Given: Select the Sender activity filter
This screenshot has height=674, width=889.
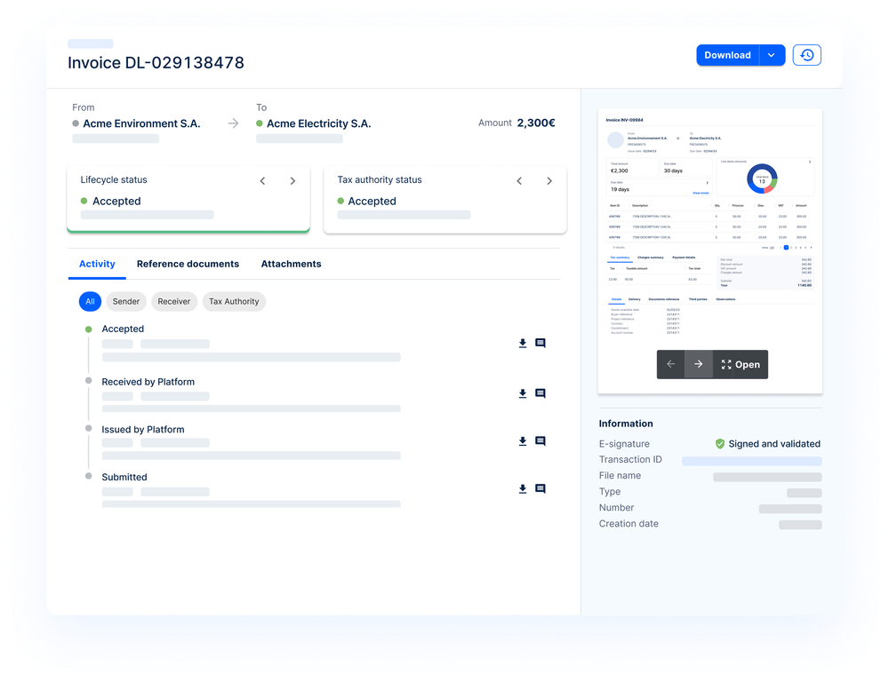Looking at the screenshot, I should click(125, 301).
